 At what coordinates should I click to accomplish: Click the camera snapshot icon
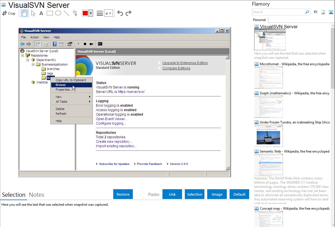315,12
